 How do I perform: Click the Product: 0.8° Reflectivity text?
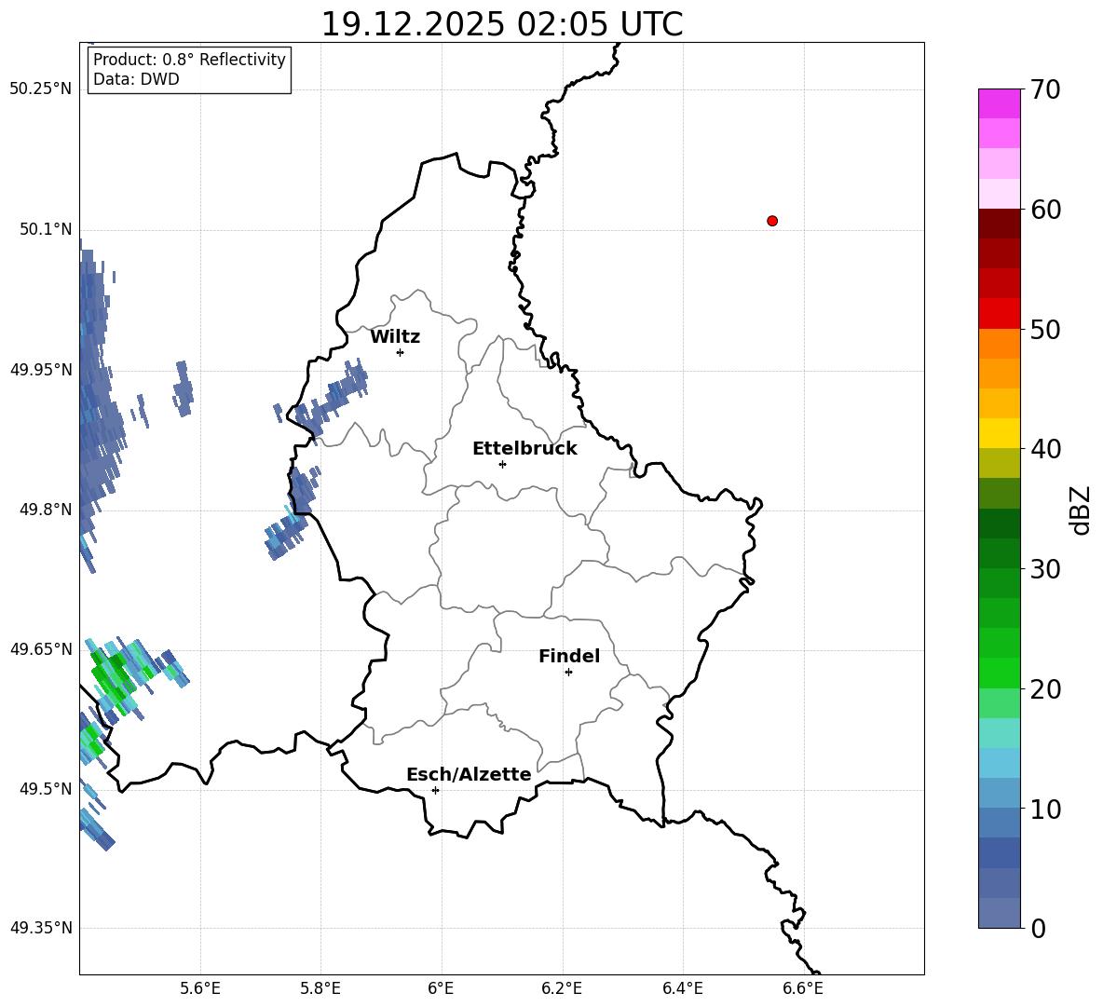[x=189, y=59]
